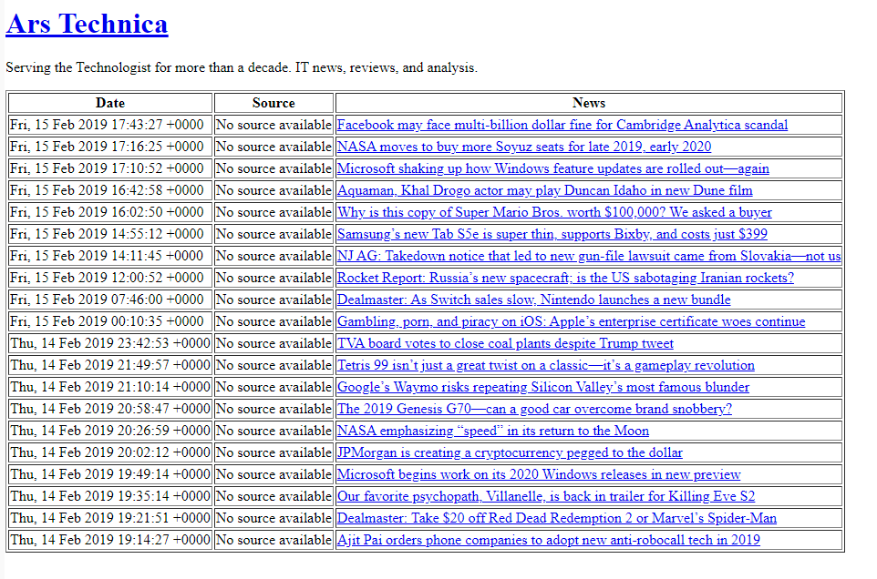This screenshot has height=579, width=877.
Task: Click 'No source available' in Tetris 99 row
Action: point(273,364)
